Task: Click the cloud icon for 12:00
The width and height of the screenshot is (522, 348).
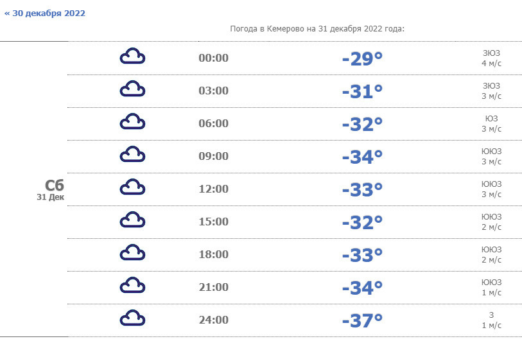Action: [132, 188]
